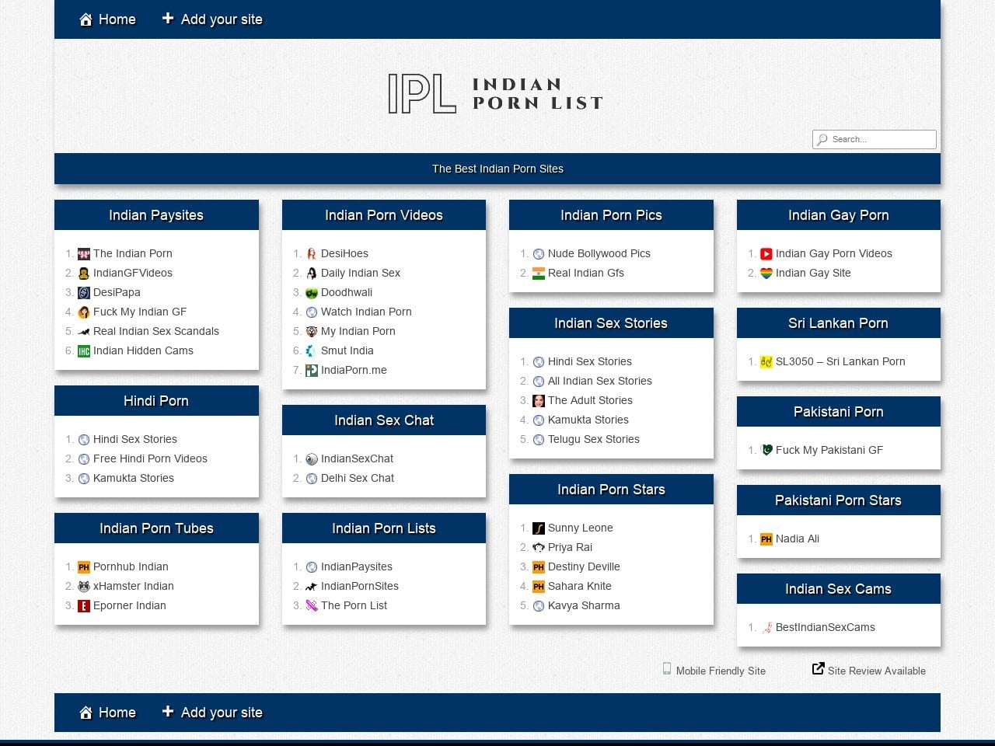Click the icon next to BestIndianSexCams
This screenshot has width=995, height=746.
click(x=766, y=628)
